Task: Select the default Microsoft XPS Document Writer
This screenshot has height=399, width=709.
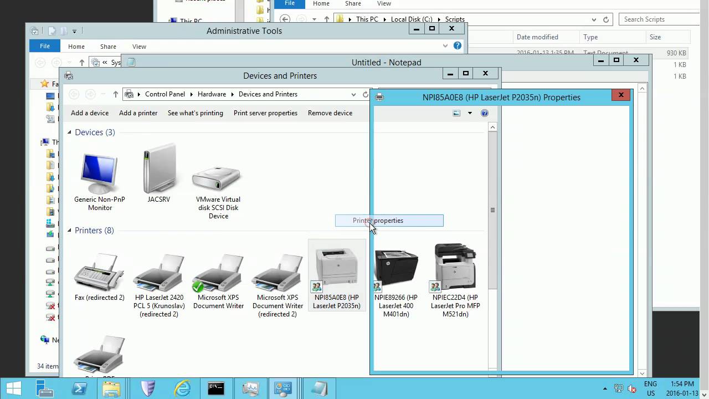Action: [218, 282]
